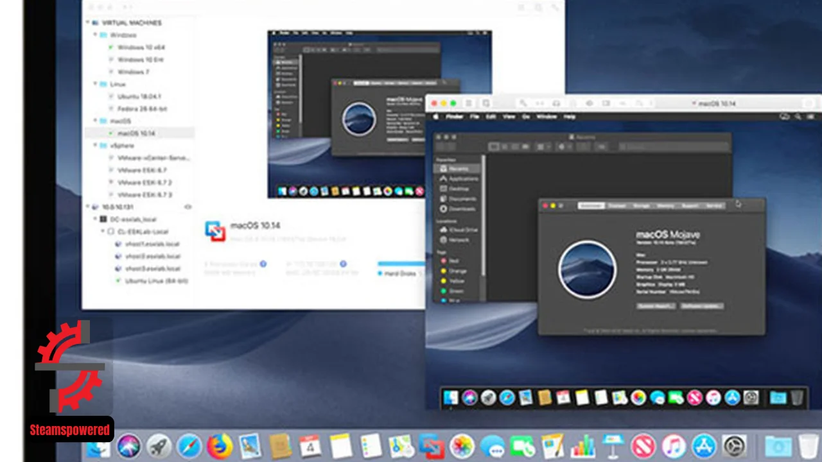
Task: Open System Preferences in host Dock
Action: pyautogui.click(x=734, y=445)
